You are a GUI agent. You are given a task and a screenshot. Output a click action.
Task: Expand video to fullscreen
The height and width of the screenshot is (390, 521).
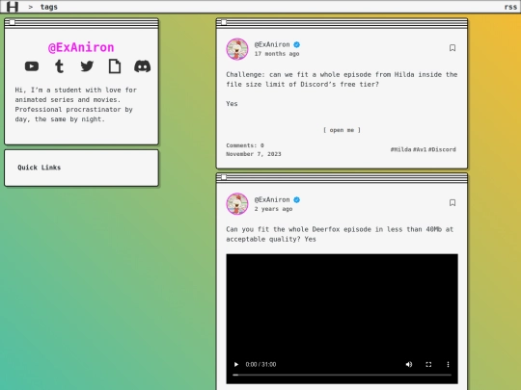coord(428,364)
